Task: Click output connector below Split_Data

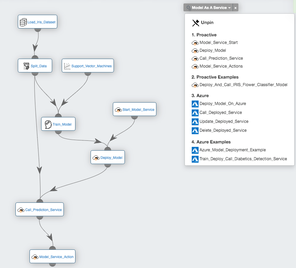Action: [35, 74]
